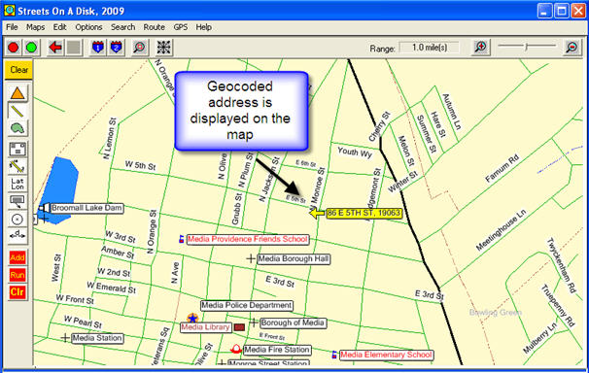This screenshot has height=373, width=589.
Task: Click the red circle toolbar icon
Action: coord(14,48)
